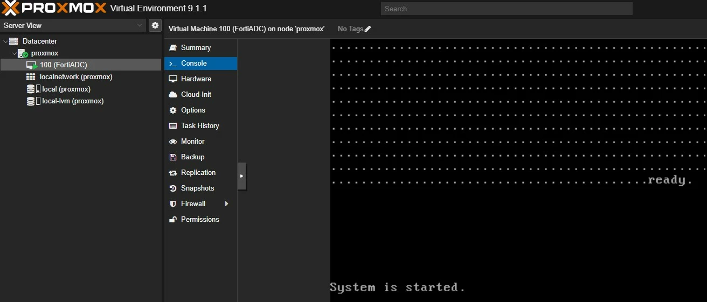Image resolution: width=707 pixels, height=302 pixels.
Task: Open the Cloud-Init tab
Action: coord(200,95)
